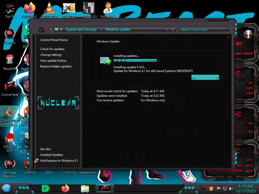This screenshot has width=259, height=194.
Task: Click the breadcrumb separator after System and Security
Action: pyautogui.click(x=101, y=29)
